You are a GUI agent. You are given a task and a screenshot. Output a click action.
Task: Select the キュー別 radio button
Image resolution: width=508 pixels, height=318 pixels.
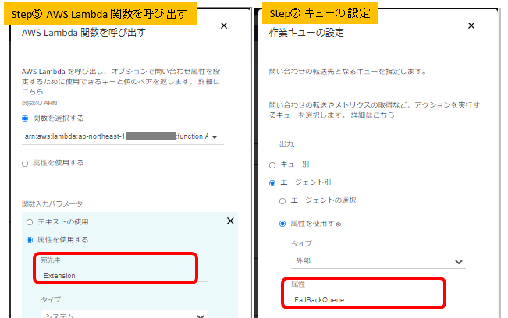(x=272, y=165)
